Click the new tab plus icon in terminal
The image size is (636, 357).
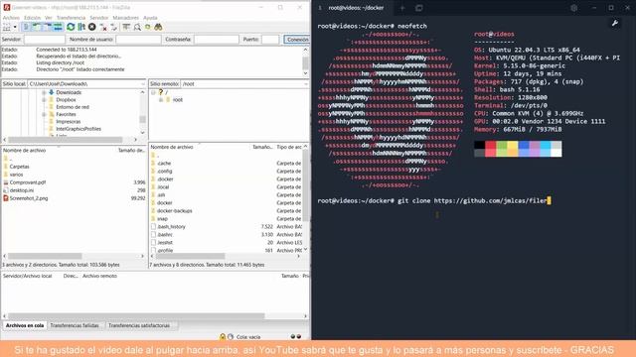[402, 8]
